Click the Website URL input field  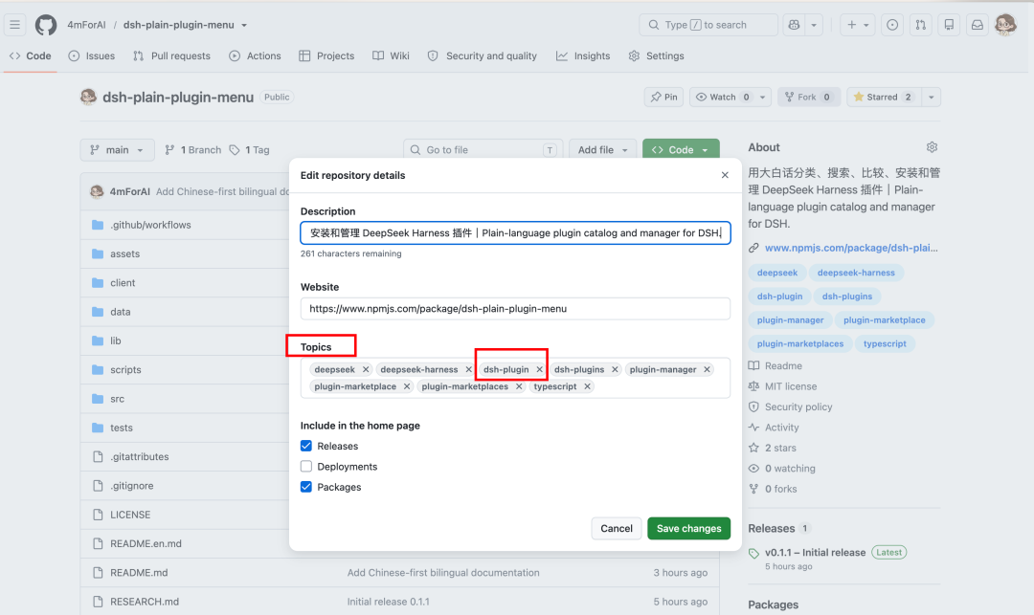(515, 309)
